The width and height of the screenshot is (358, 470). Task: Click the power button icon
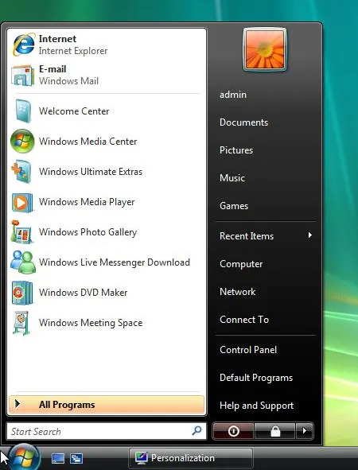[233, 431]
